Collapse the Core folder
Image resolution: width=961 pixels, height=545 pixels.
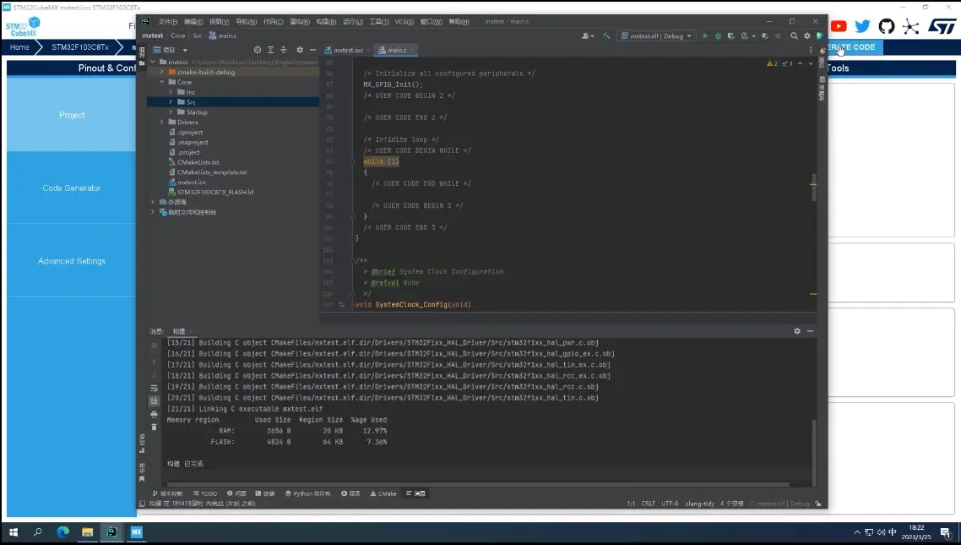click(x=162, y=82)
